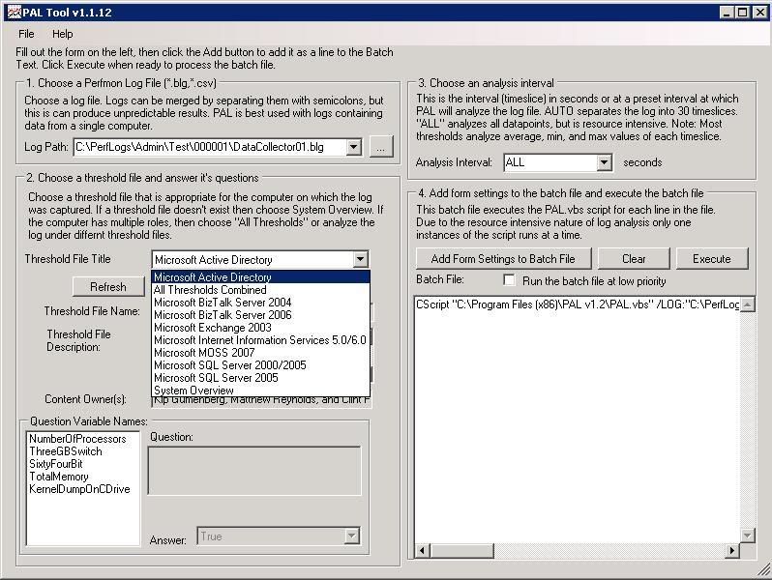Click the batch file vertical scrollbar down arrow
The image size is (772, 580).
[748, 536]
